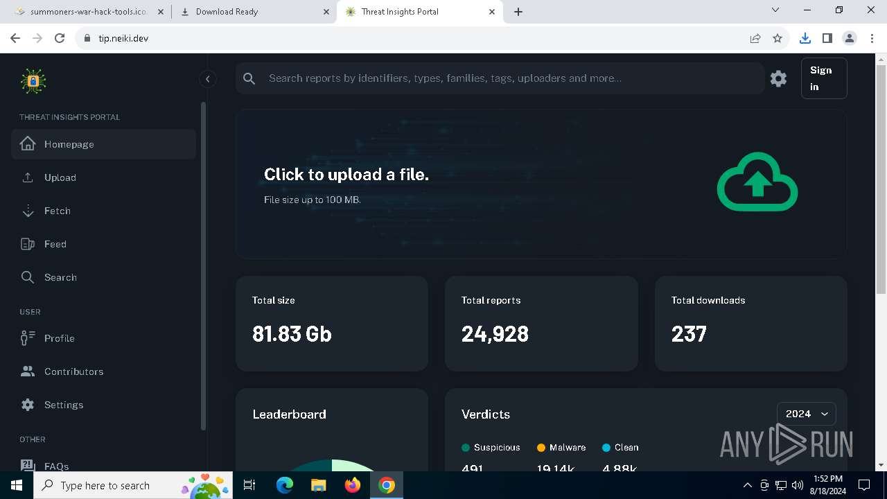Open the Upload sidebar item
The width and height of the screenshot is (887, 499).
104,177
